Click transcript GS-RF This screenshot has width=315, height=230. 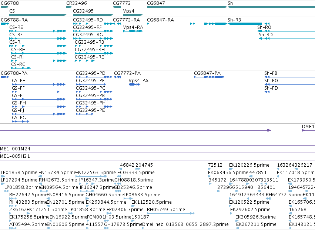click(16, 35)
